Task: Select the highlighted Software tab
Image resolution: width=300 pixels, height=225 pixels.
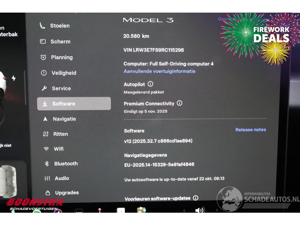Action: [74, 104]
